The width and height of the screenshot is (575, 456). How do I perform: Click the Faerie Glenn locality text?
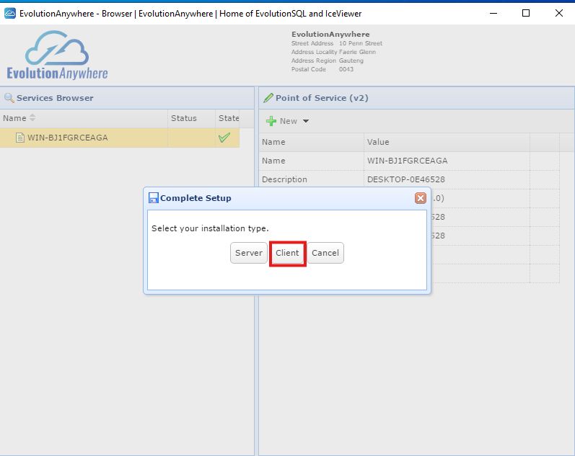(x=357, y=52)
